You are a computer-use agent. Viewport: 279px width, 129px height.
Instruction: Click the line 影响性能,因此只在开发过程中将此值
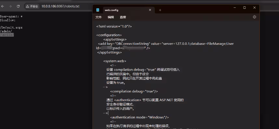(x=134, y=78)
